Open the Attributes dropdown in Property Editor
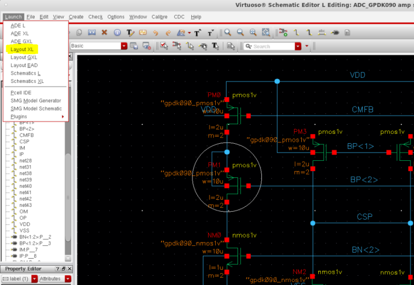 coord(68,279)
